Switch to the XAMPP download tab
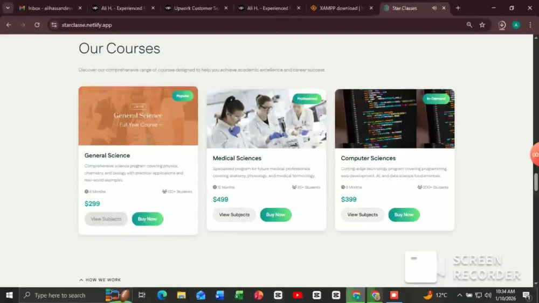The width and height of the screenshot is (539, 303). 342,8
